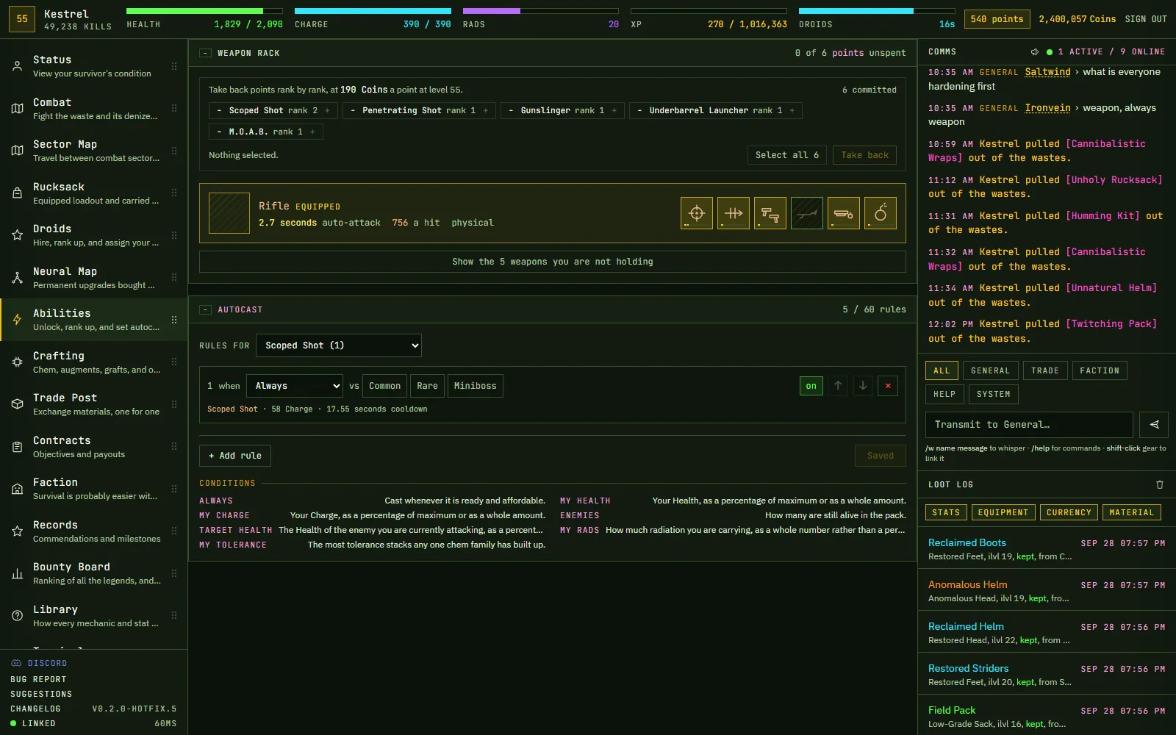This screenshot has width=1176, height=735.
Task: Switch to the GENERAL chat tab
Action: tap(990, 370)
